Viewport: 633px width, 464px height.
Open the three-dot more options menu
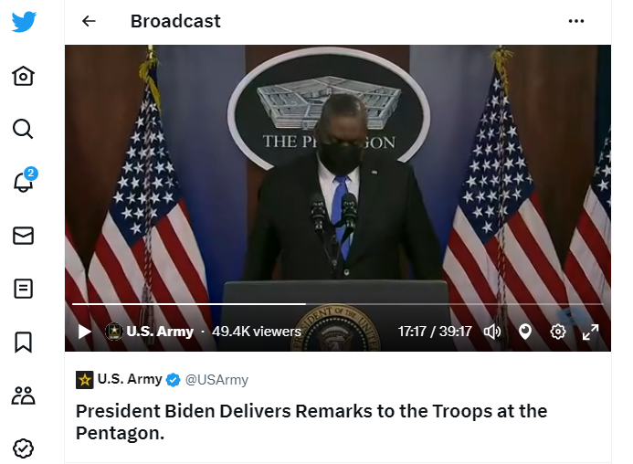576,21
